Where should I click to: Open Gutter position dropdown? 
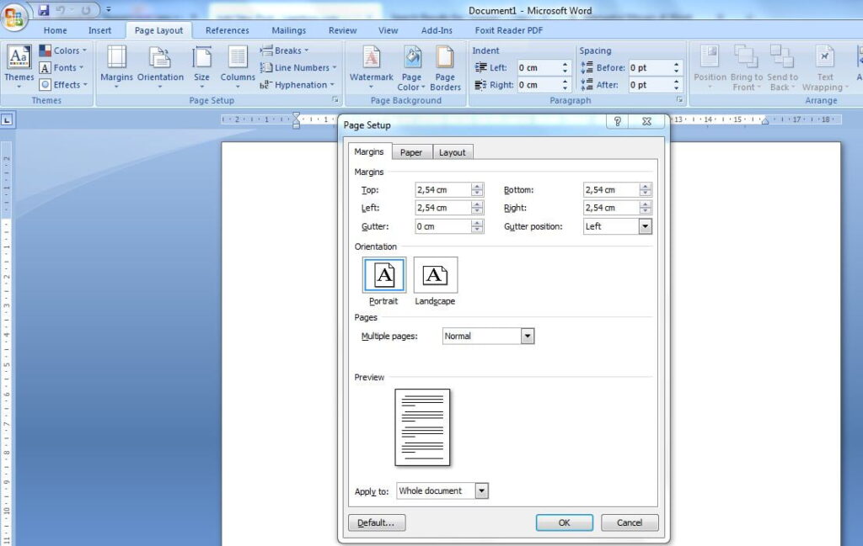coord(645,226)
